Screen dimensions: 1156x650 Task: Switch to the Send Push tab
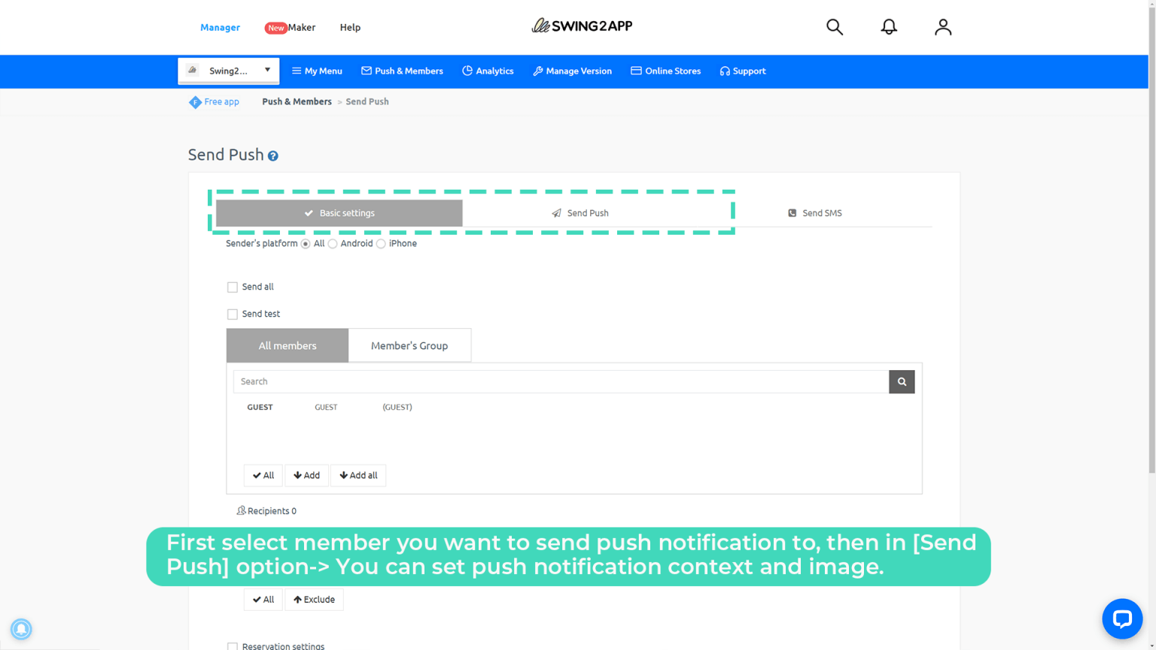pos(581,213)
